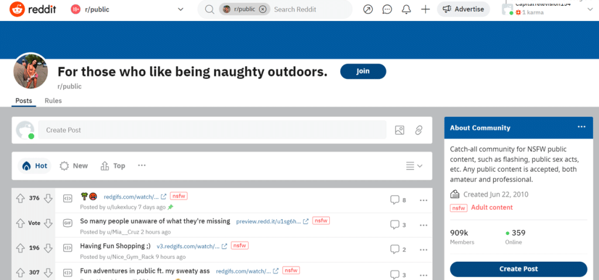This screenshot has width=599, height=280.
Task: Click the Create Post input box
Action: tap(212, 130)
